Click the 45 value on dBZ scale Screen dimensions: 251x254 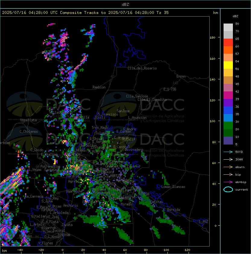tap(237, 84)
